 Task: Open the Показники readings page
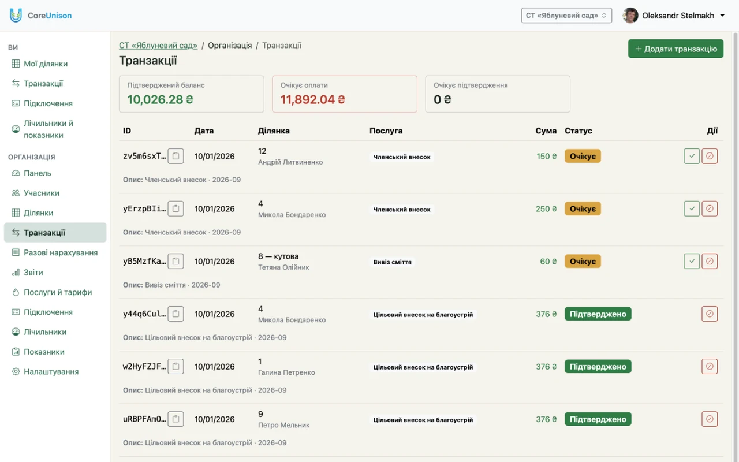(55, 352)
